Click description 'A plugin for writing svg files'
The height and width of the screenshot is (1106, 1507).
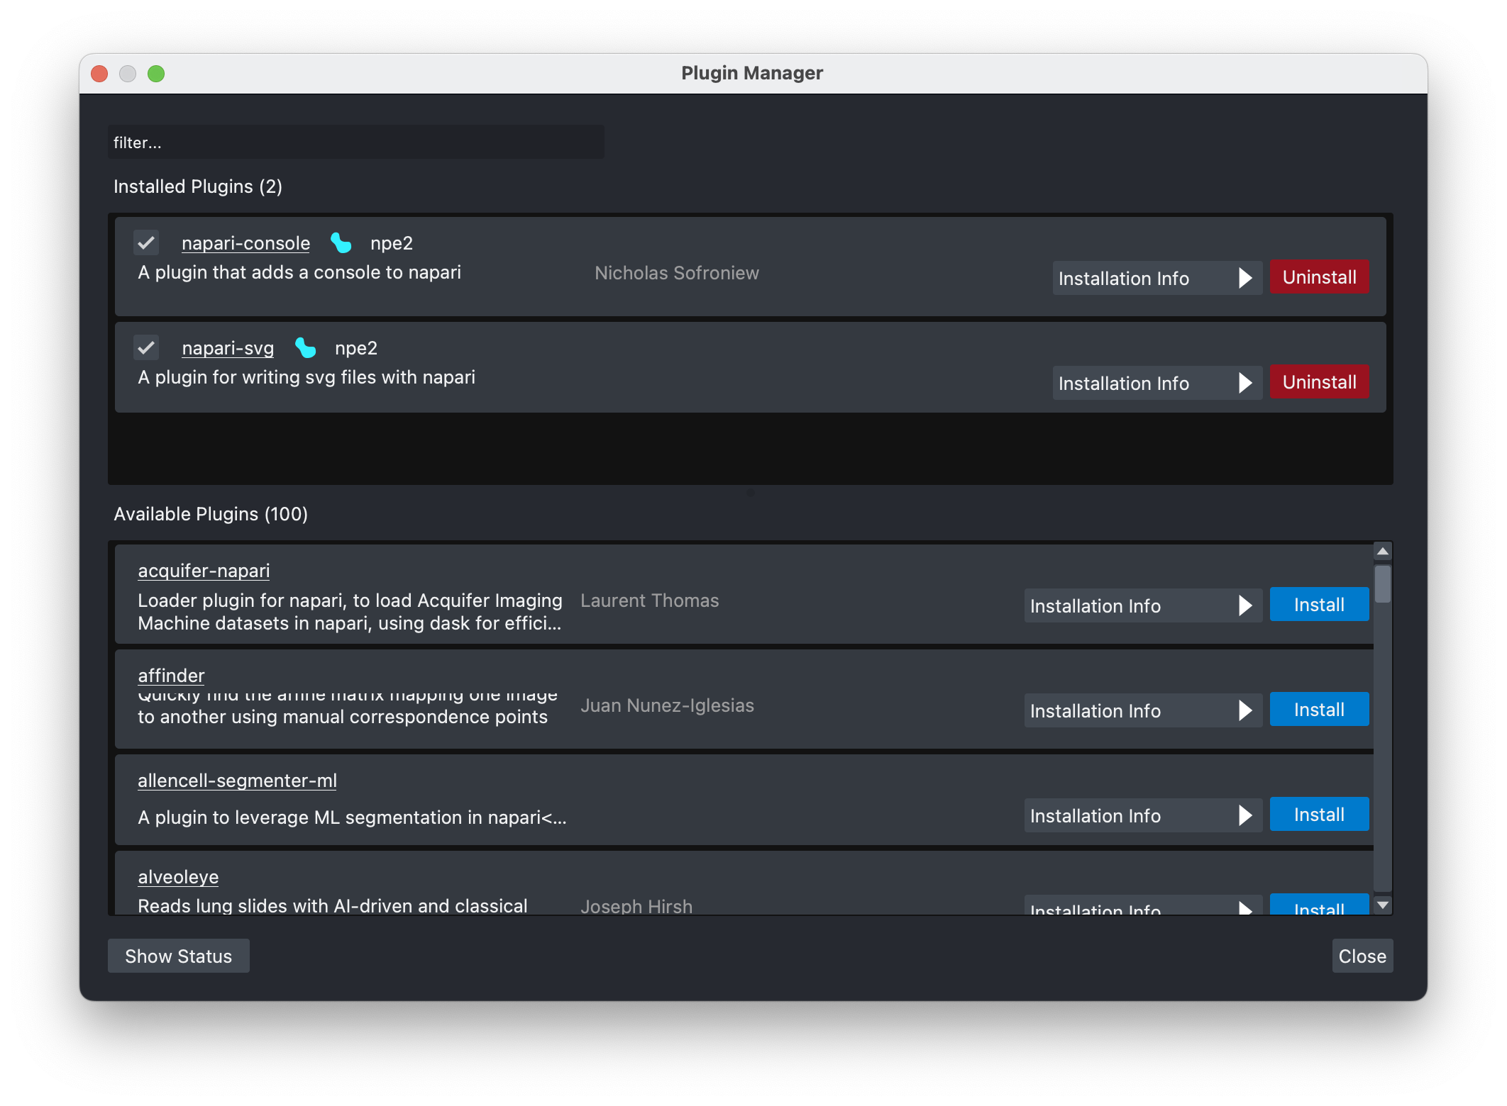coord(307,377)
